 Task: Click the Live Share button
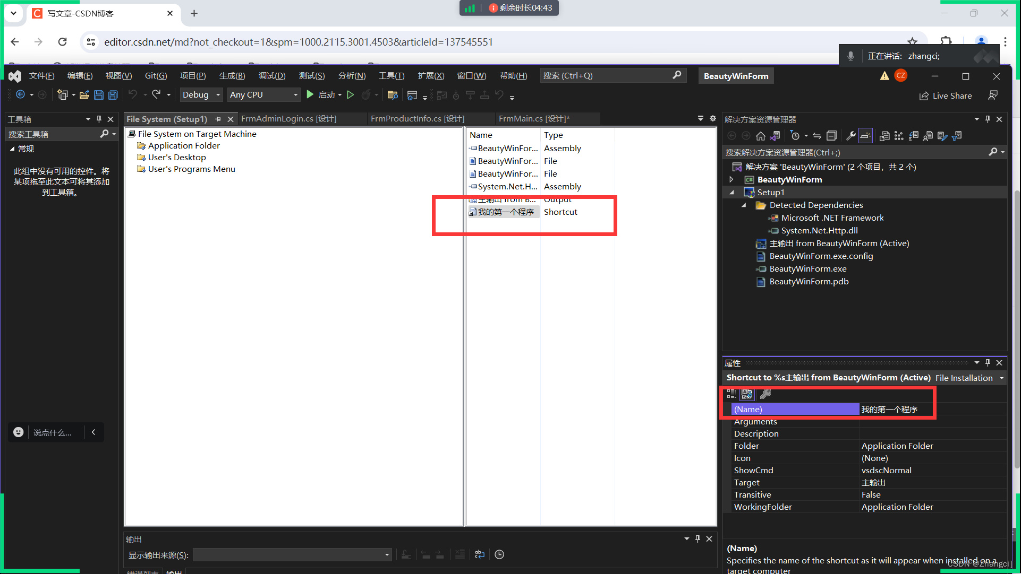(x=946, y=95)
